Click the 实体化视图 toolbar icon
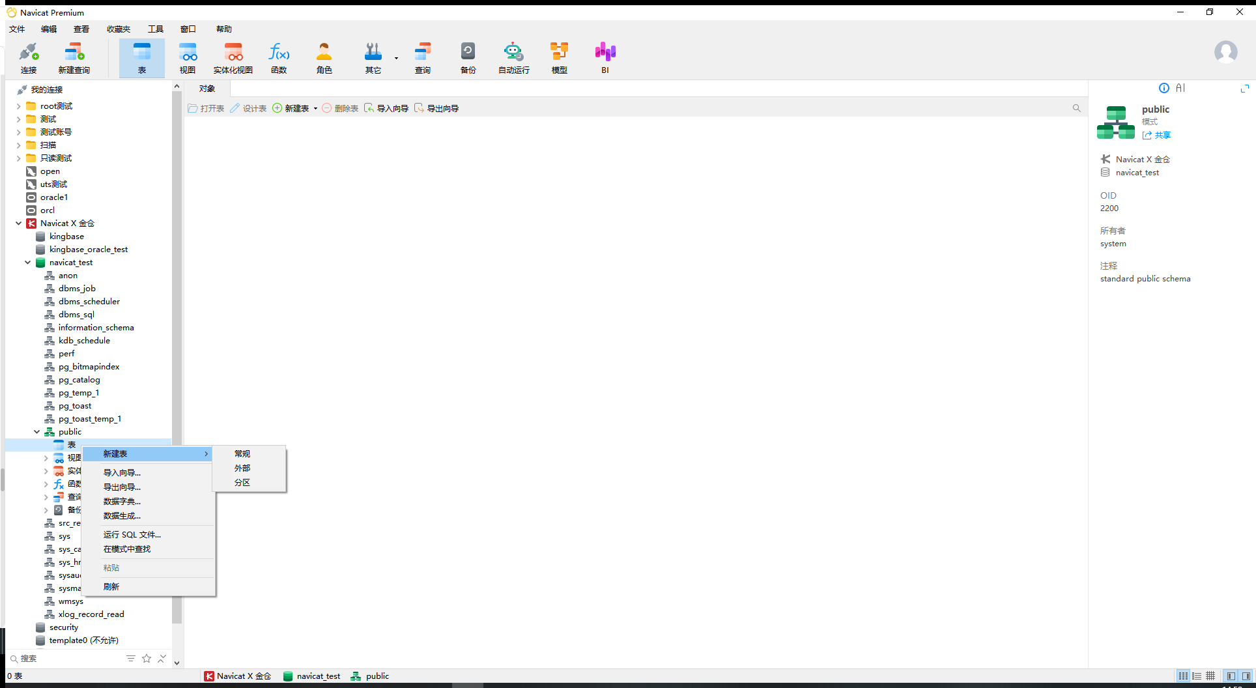Image resolution: width=1256 pixels, height=688 pixels. tap(233, 58)
